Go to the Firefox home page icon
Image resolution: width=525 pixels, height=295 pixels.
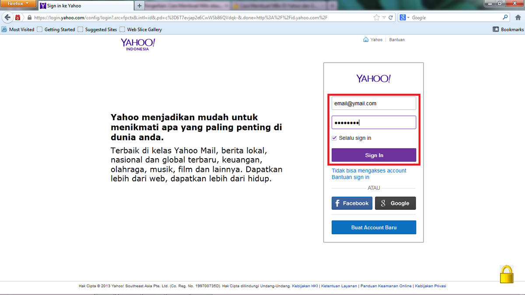coord(518,17)
